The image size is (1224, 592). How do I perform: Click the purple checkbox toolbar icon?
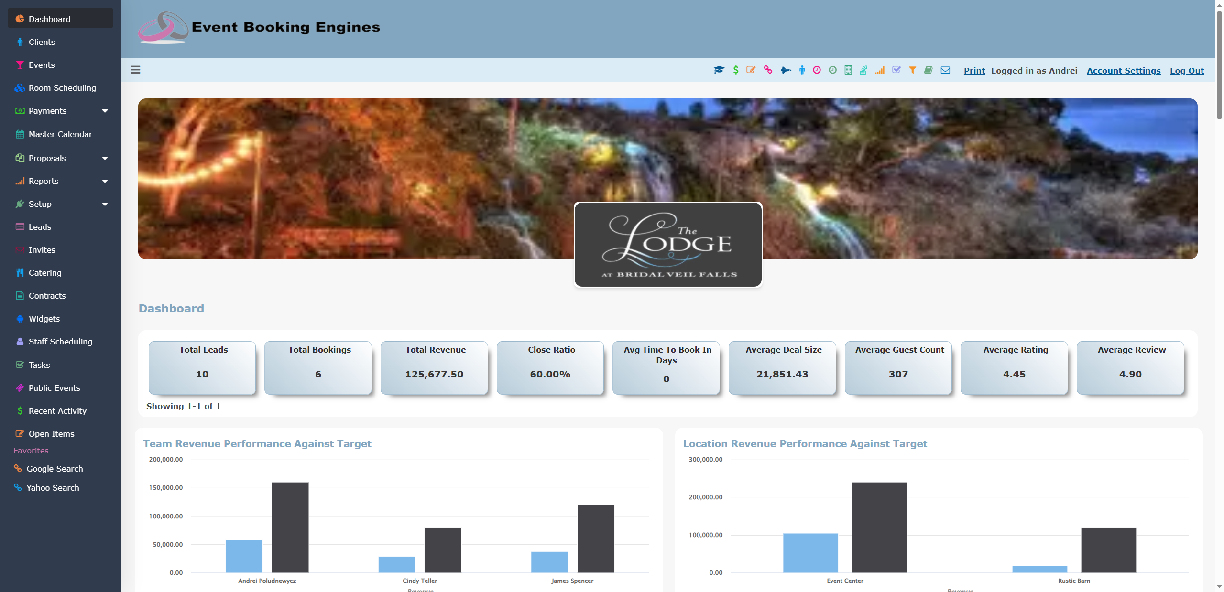click(x=896, y=70)
